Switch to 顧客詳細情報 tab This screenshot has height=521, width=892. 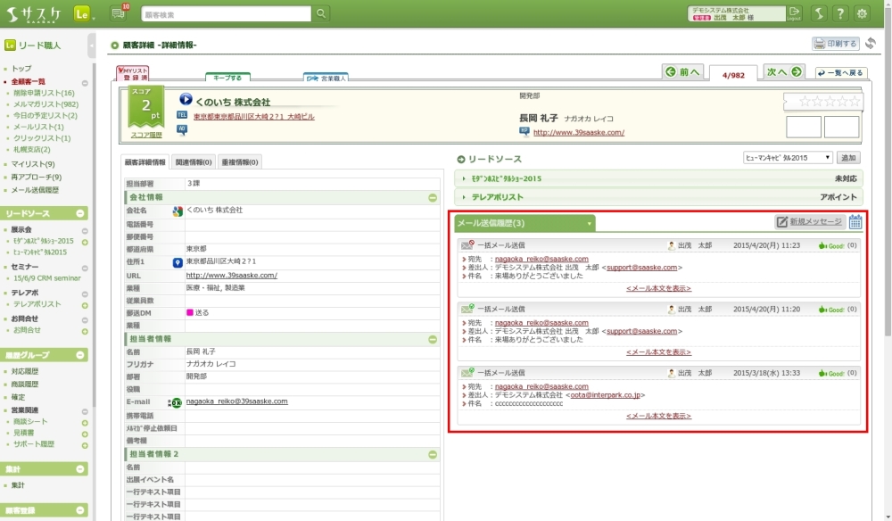click(145, 162)
